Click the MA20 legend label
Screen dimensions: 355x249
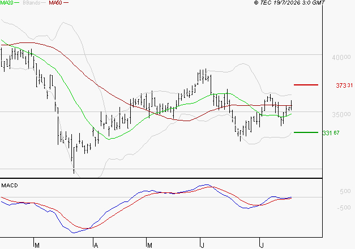coord(7,3)
